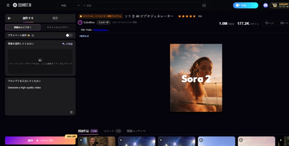
Task: Click the blue 作成 button
Action: (x=243, y=5)
